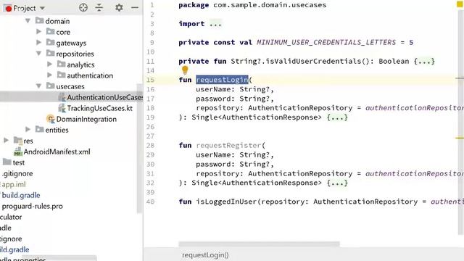Expand the gateways folder arrow

[x=38, y=42]
